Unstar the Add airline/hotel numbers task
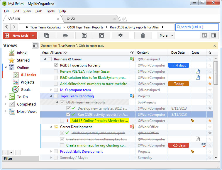 coord(210,84)
